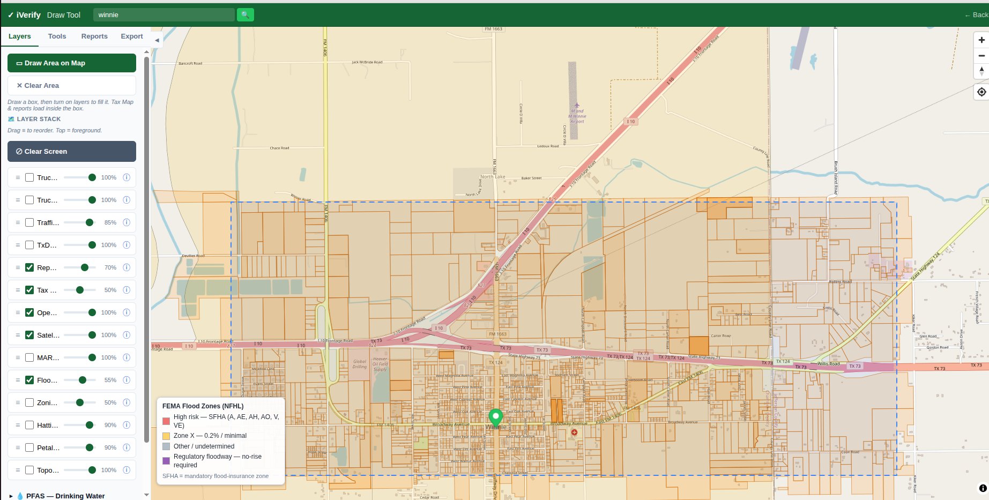Click the green Winnie location pin
The height and width of the screenshot is (500, 989).
tap(496, 417)
